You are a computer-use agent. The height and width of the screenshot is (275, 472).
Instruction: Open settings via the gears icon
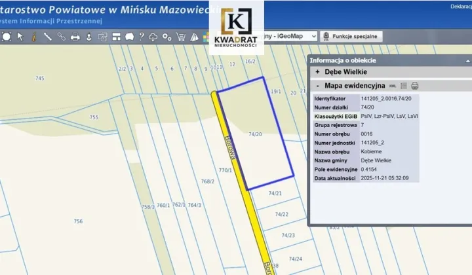coord(167,37)
